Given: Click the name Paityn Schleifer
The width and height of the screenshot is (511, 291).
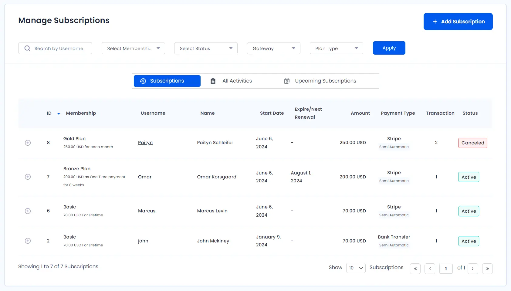Looking at the screenshot, I should point(215,143).
